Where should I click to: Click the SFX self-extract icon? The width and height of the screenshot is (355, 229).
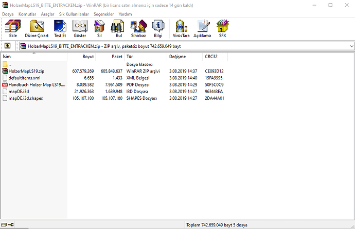click(223, 26)
